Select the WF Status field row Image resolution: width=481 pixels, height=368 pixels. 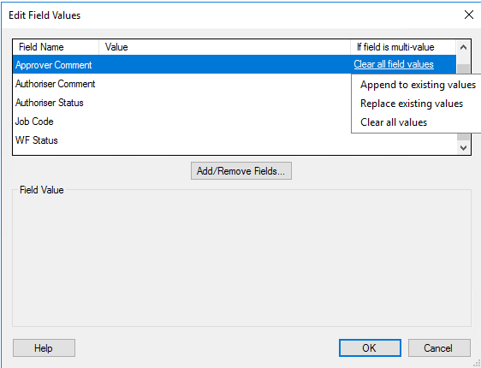coord(235,140)
